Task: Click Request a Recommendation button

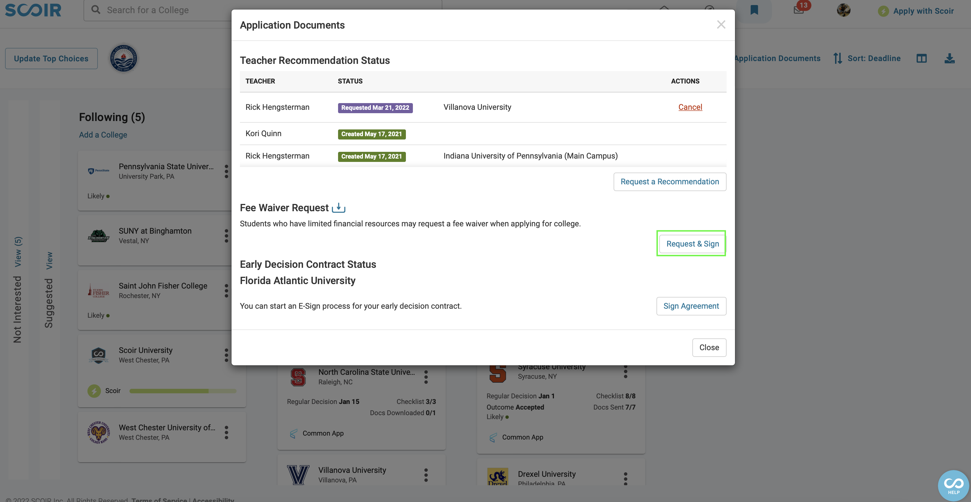Action: [x=669, y=182]
